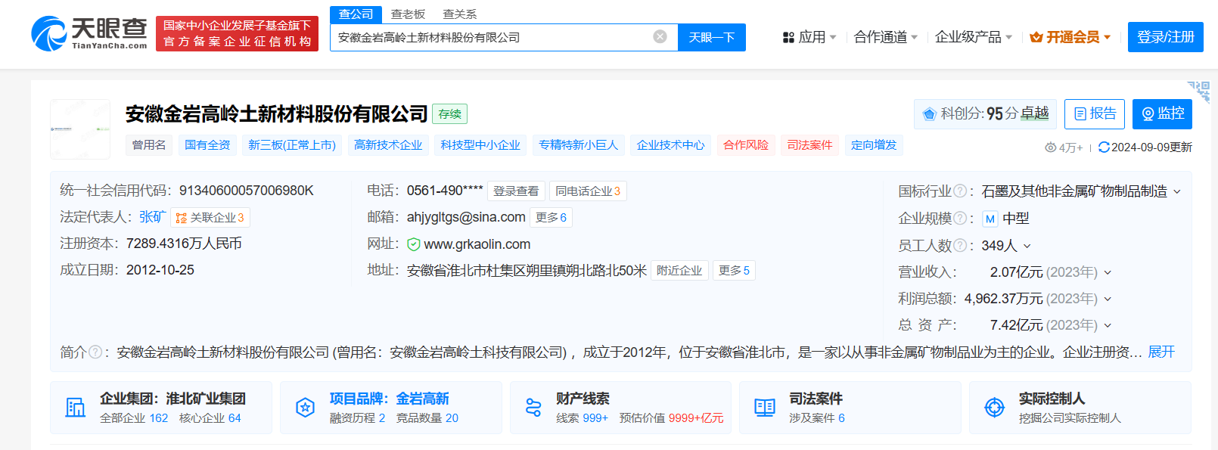The width and height of the screenshot is (1218, 450).
Task: Click the 国家中小企业发展子基金 red banner
Action: (237, 34)
